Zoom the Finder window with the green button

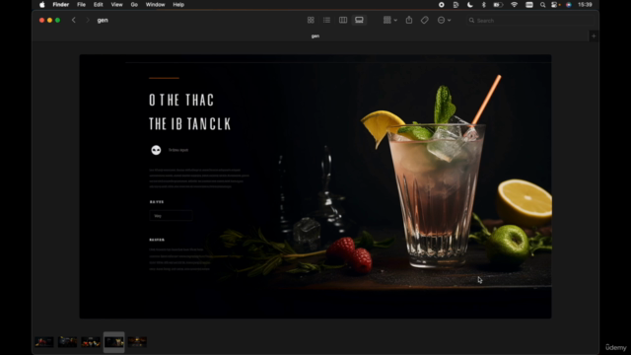pos(58,20)
